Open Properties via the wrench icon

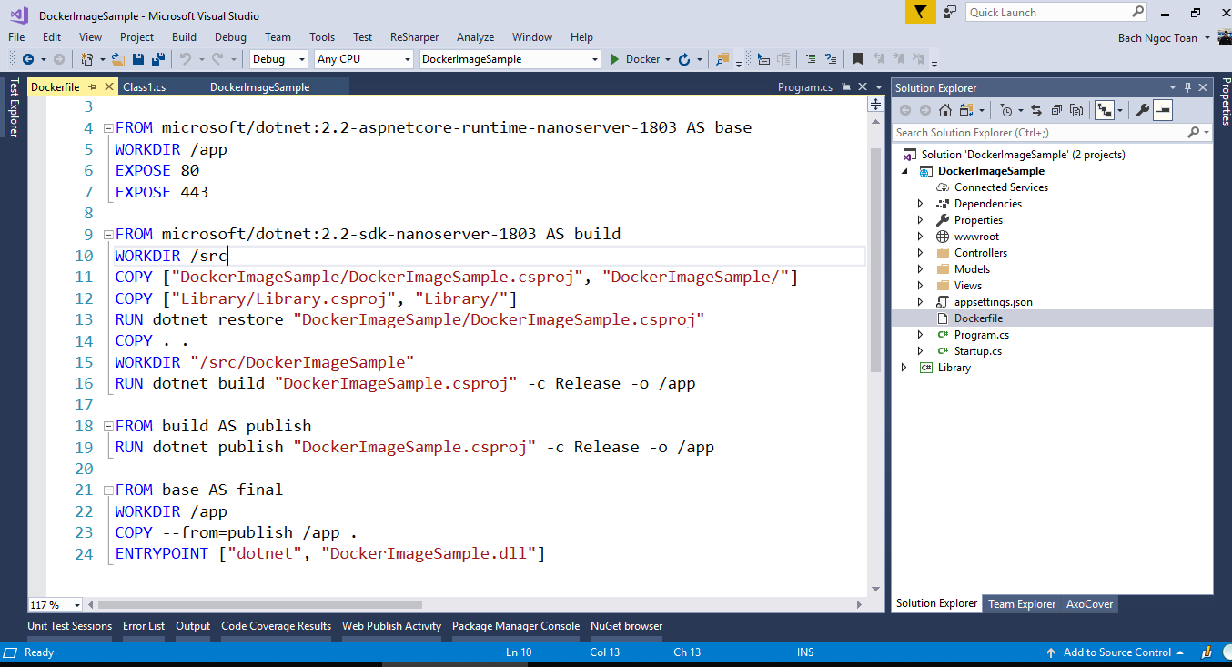click(1143, 110)
